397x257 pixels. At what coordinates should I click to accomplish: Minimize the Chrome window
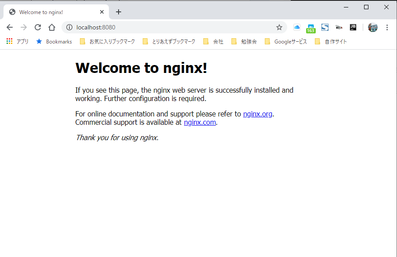[x=346, y=7]
